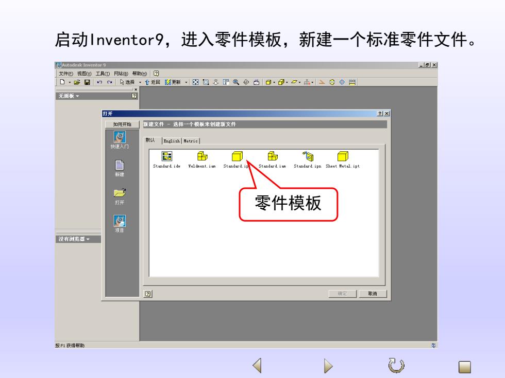505x378 pixels.
Task: Click the Look At icon
Action: click(257, 82)
